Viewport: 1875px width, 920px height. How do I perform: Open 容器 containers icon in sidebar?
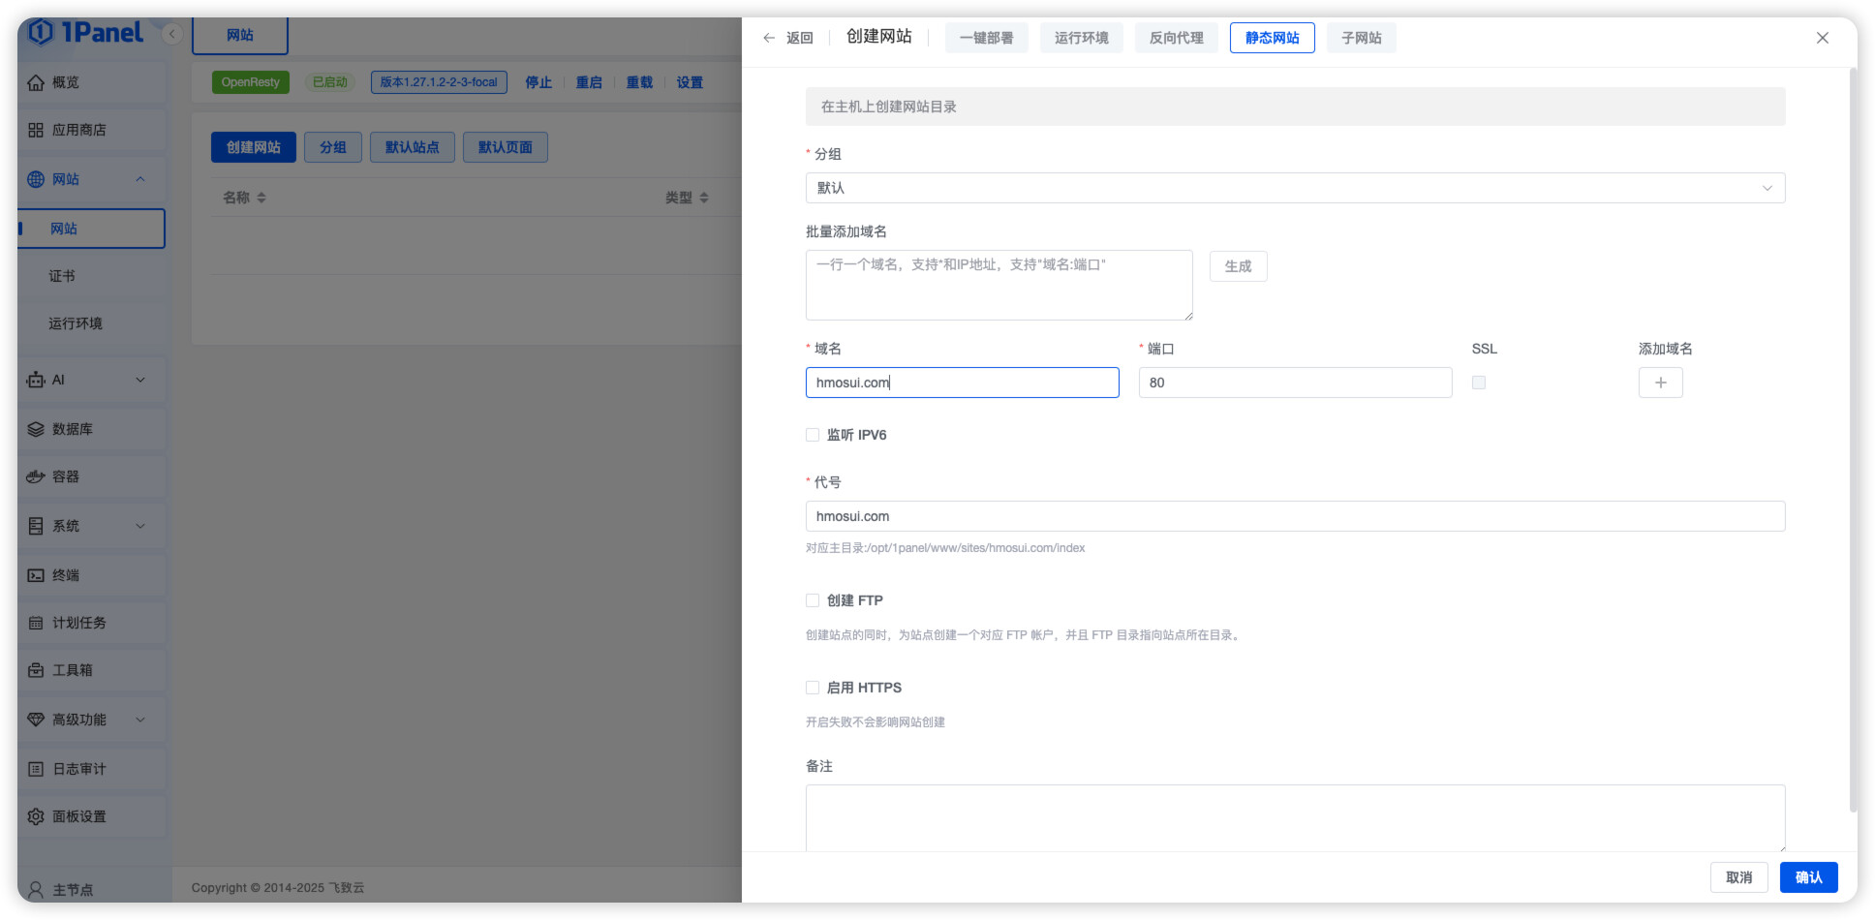click(36, 476)
